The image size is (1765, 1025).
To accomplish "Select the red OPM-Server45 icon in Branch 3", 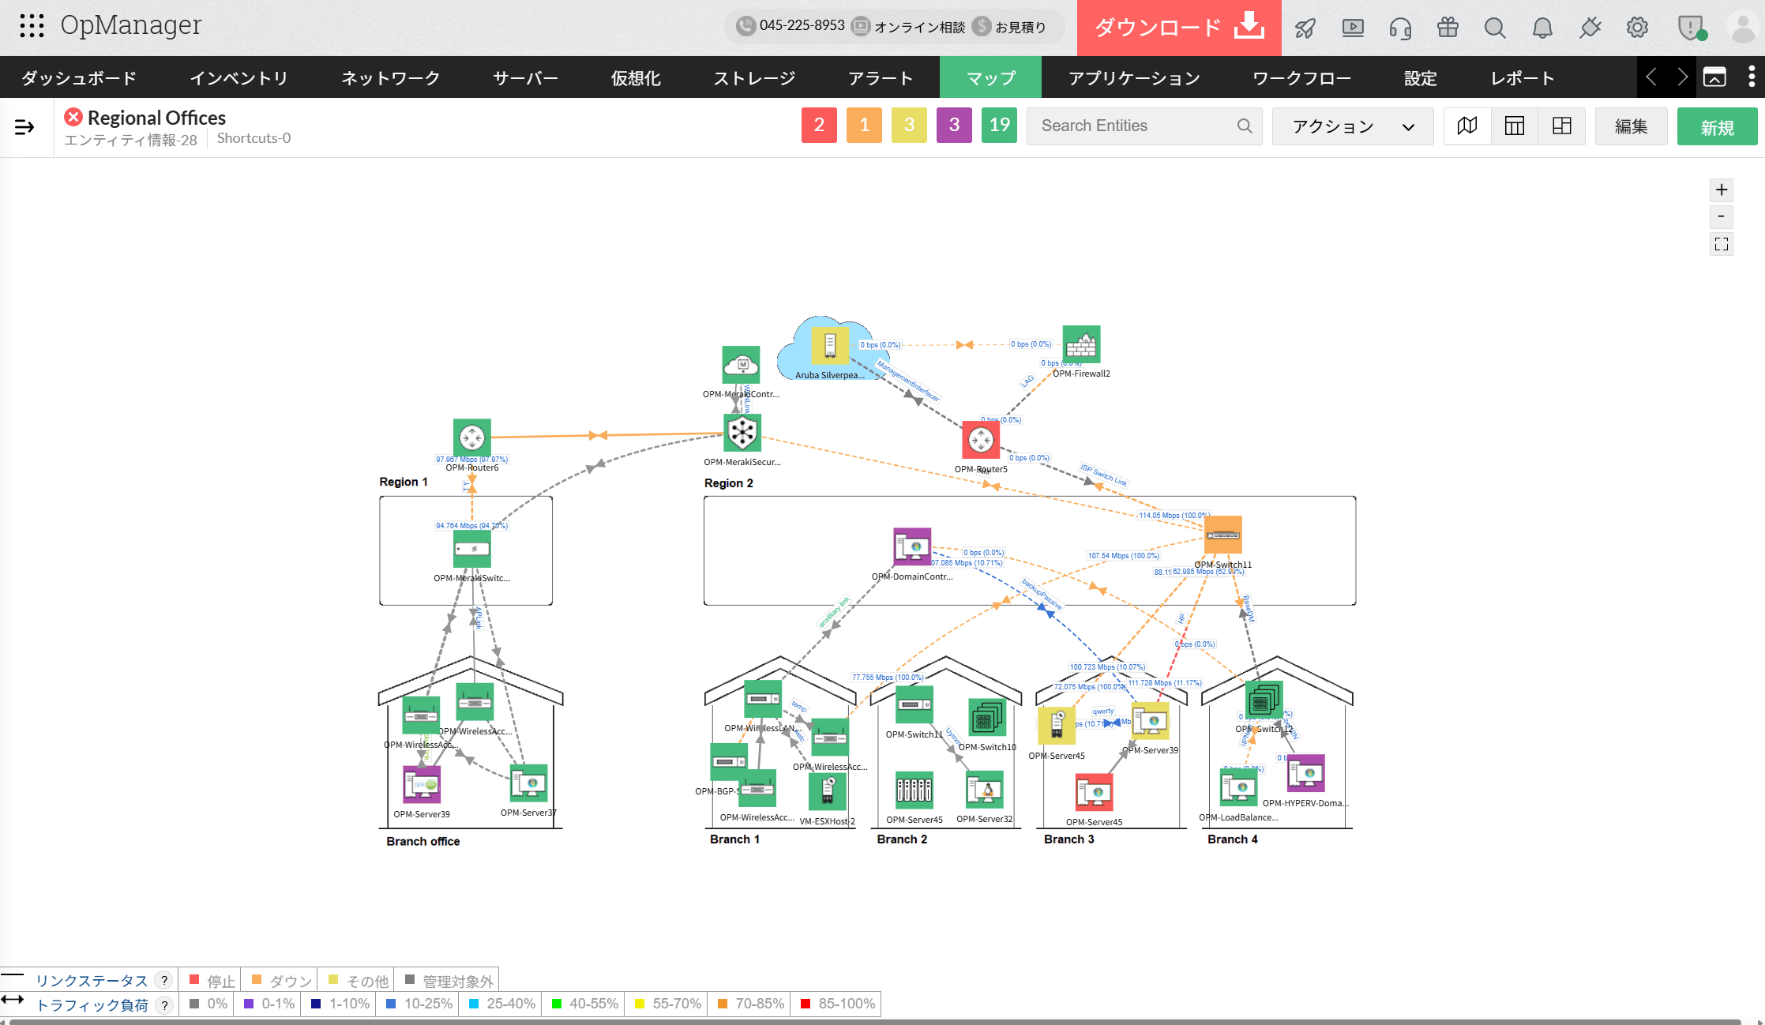I will (x=1095, y=792).
